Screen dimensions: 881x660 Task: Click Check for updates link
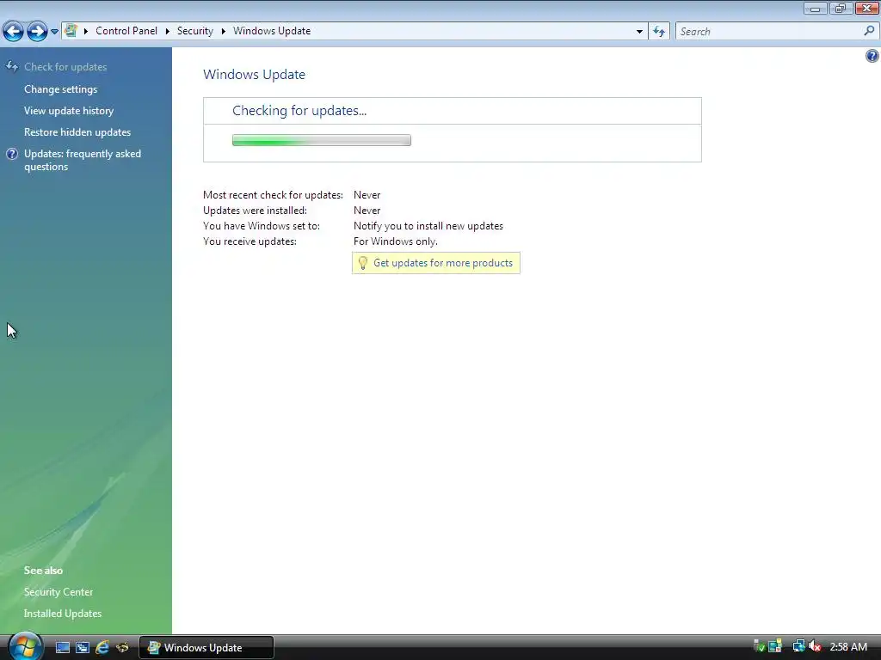coord(65,67)
